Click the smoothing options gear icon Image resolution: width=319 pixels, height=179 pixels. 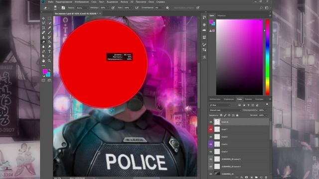[x=167, y=8]
